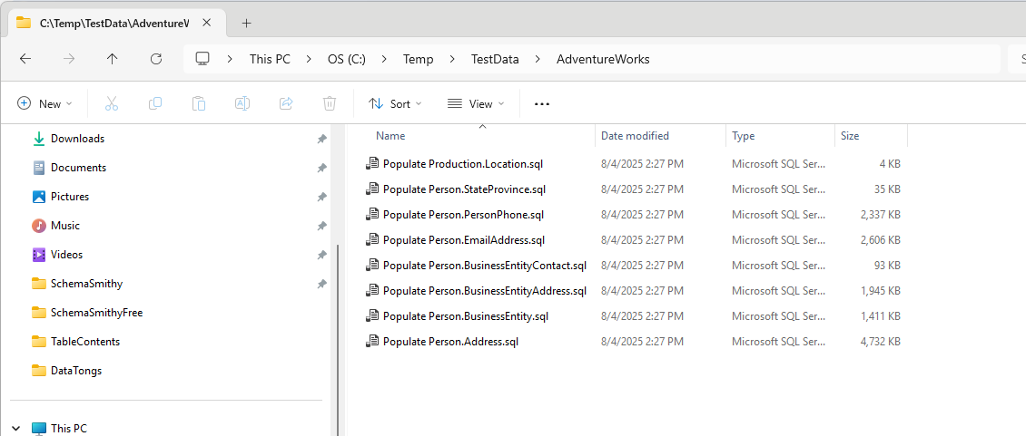The height and width of the screenshot is (436, 1026).
Task: Open the View dropdown menu
Action: click(477, 103)
